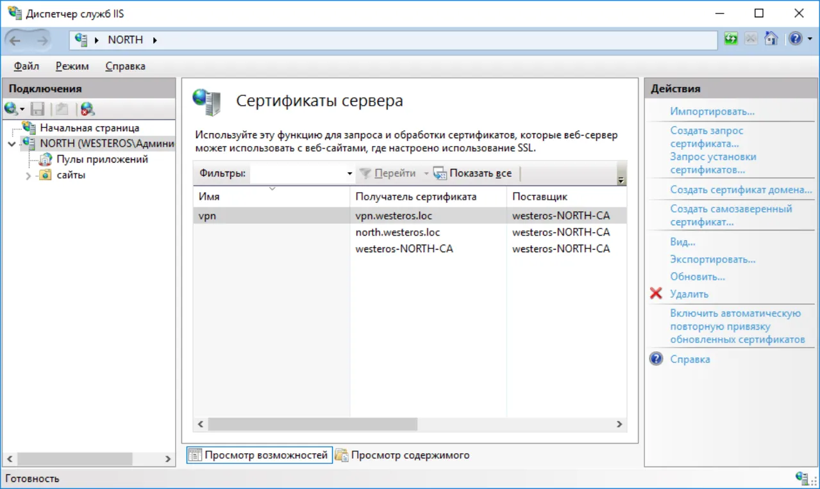
Task: Sort by Имя column header
Action: pos(271,196)
